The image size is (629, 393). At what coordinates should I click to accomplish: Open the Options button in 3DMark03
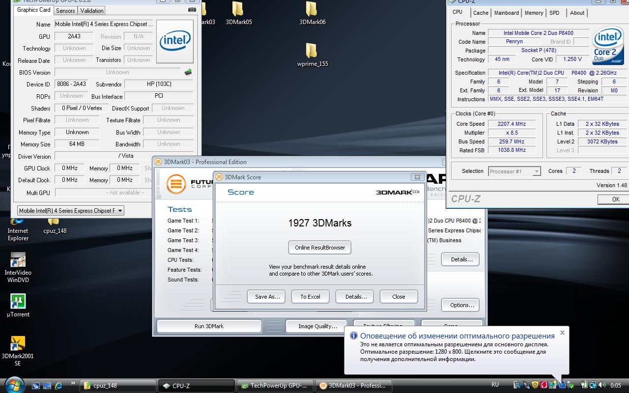click(461, 305)
